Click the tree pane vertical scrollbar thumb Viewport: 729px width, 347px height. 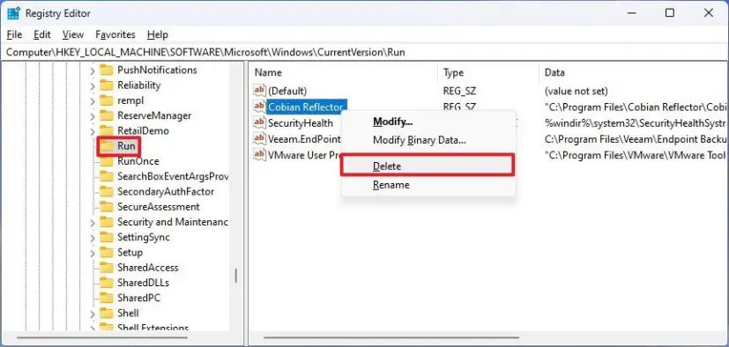236,276
